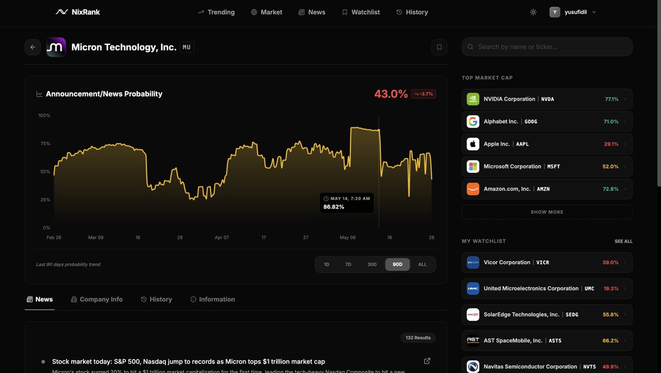Click the United Microelectronics logo icon
Viewport: 661px width, 373px height.
473,288
